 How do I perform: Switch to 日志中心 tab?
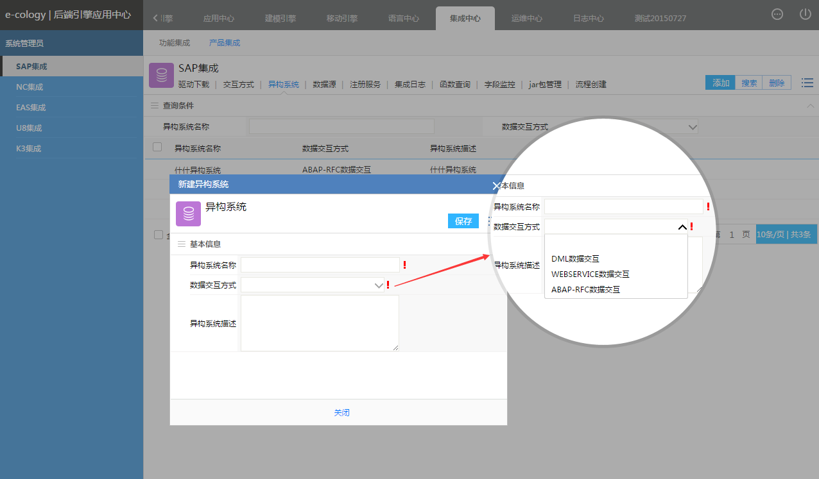589,19
